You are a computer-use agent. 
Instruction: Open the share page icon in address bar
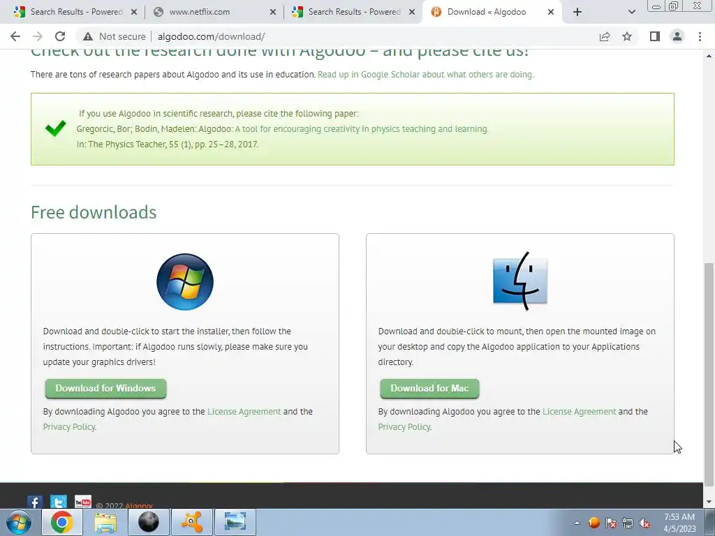[x=605, y=36]
